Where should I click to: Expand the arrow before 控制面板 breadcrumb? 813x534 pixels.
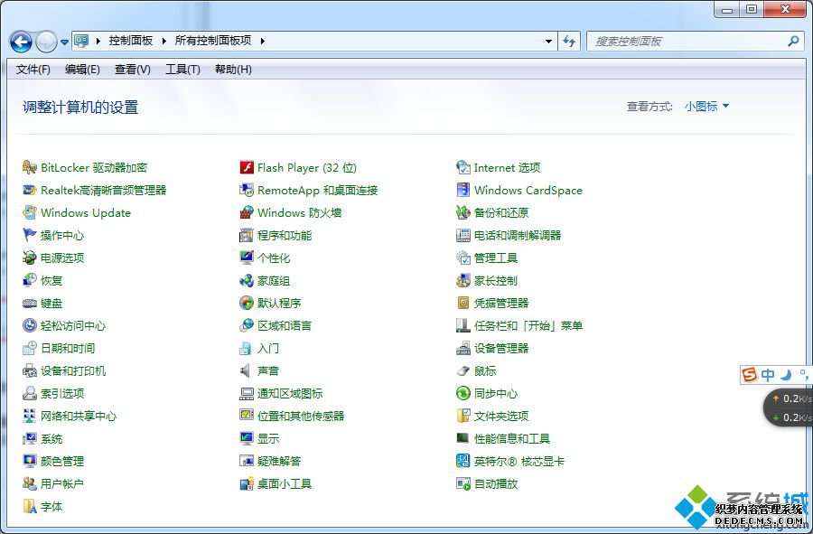point(98,41)
